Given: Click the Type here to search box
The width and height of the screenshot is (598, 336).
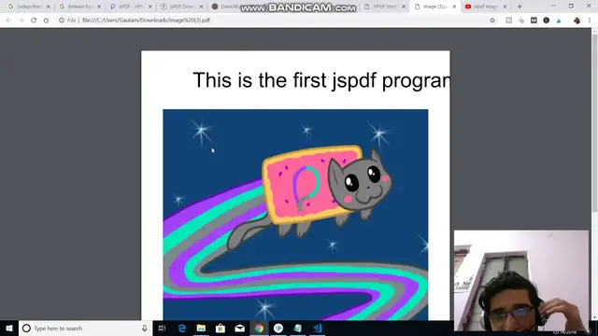Looking at the screenshot, I should pos(84,328).
